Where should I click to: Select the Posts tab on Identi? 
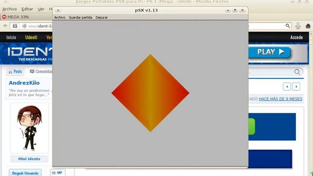15,72
